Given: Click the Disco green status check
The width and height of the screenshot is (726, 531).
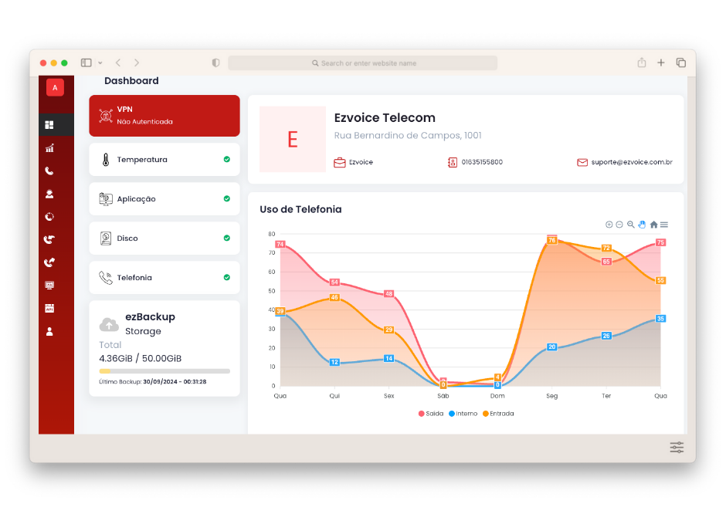Looking at the screenshot, I should coord(227,238).
